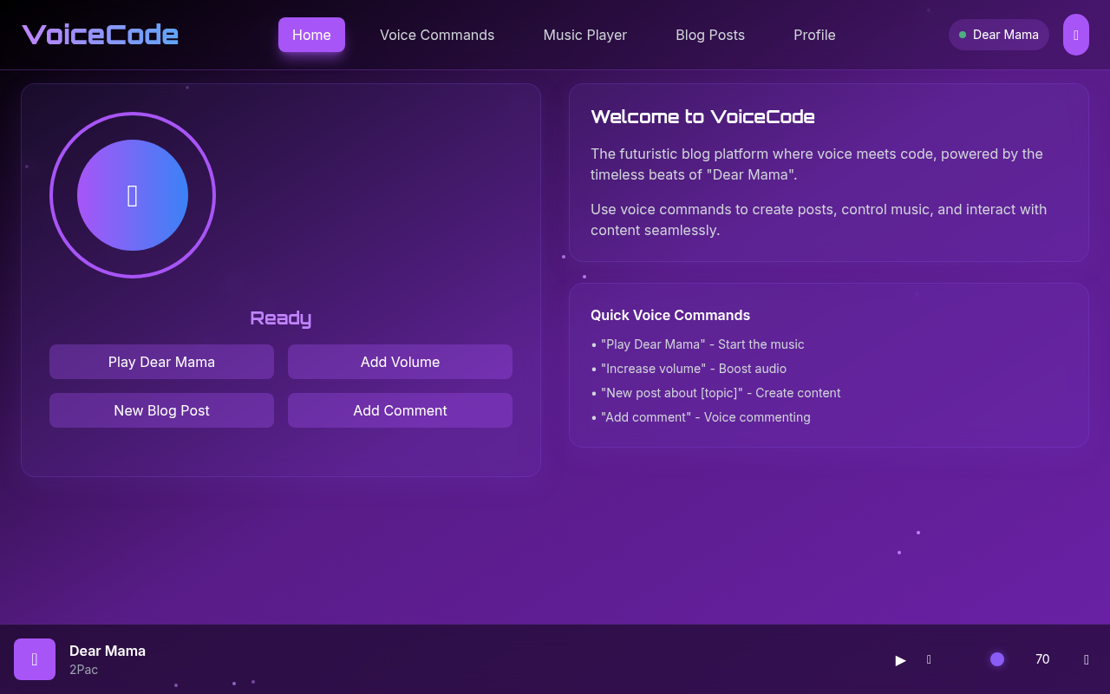Navigate to the Profile tab

[x=814, y=35]
